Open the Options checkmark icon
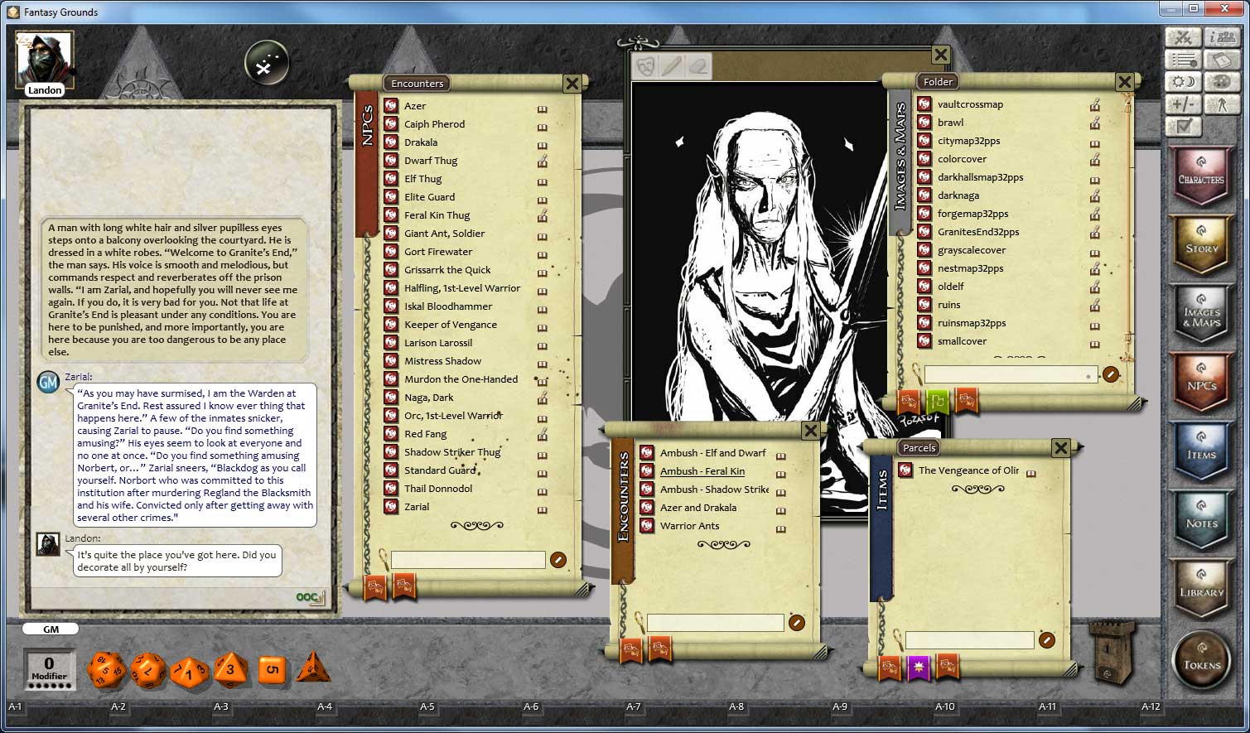This screenshot has width=1250, height=733. (1185, 126)
